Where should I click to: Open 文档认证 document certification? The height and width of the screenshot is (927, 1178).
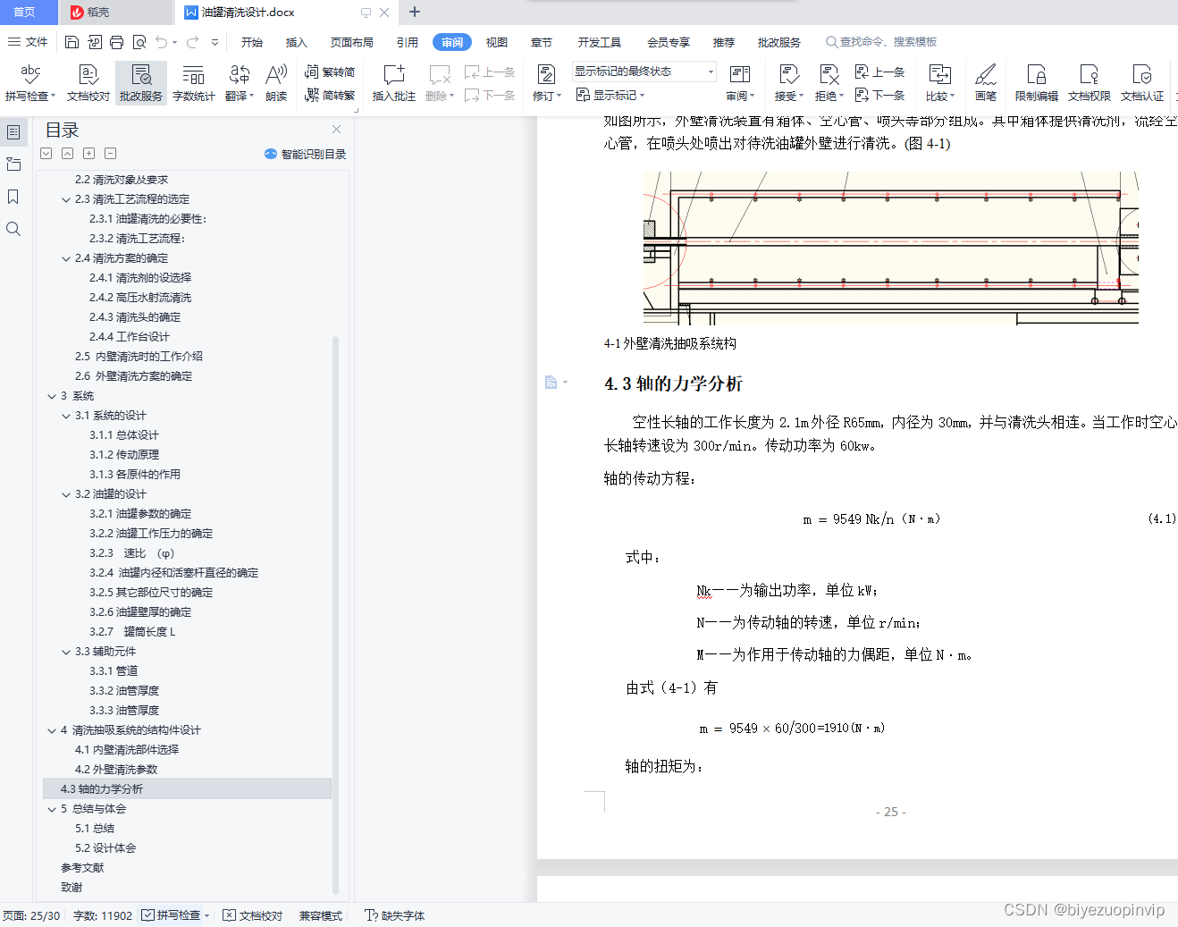pyautogui.click(x=1142, y=83)
